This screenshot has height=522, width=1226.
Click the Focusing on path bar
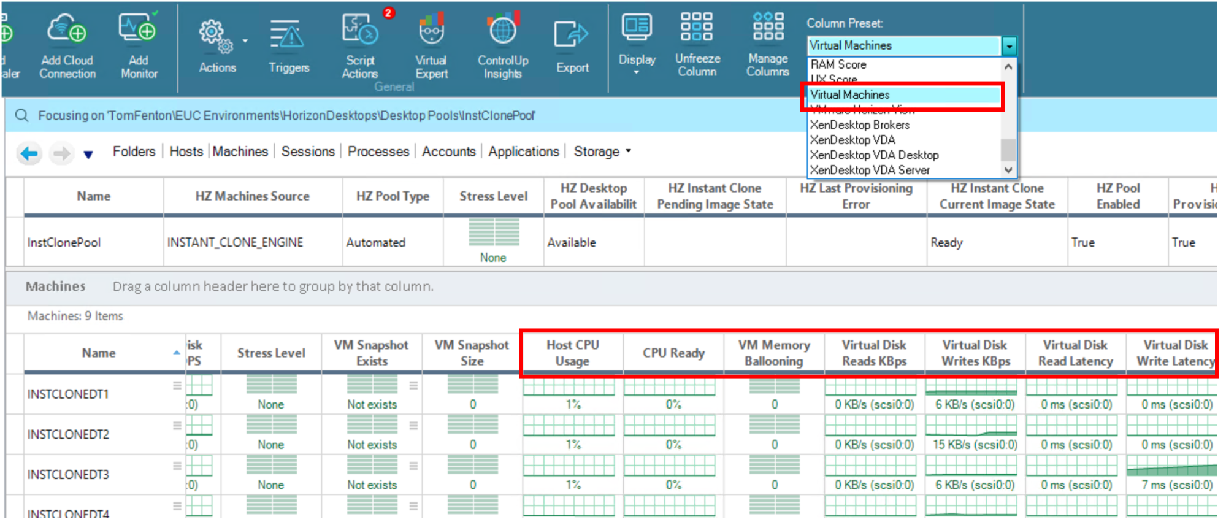point(611,115)
